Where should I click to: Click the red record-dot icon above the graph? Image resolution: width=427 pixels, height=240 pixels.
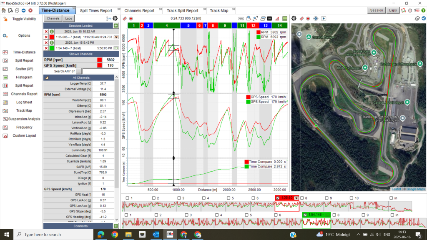click(x=131, y=18)
